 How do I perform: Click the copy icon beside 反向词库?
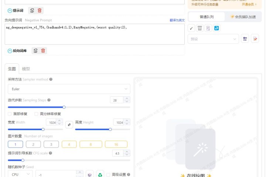[35, 51]
